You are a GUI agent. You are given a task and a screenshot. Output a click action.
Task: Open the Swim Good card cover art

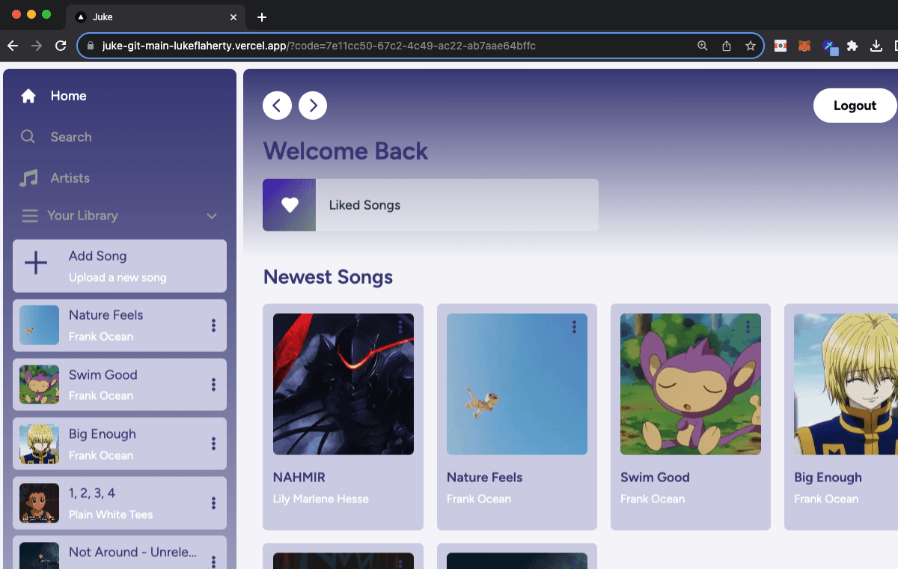coord(691,384)
